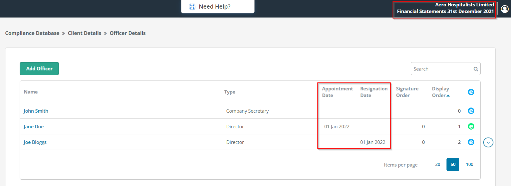Show 20 items per page

coord(438,164)
